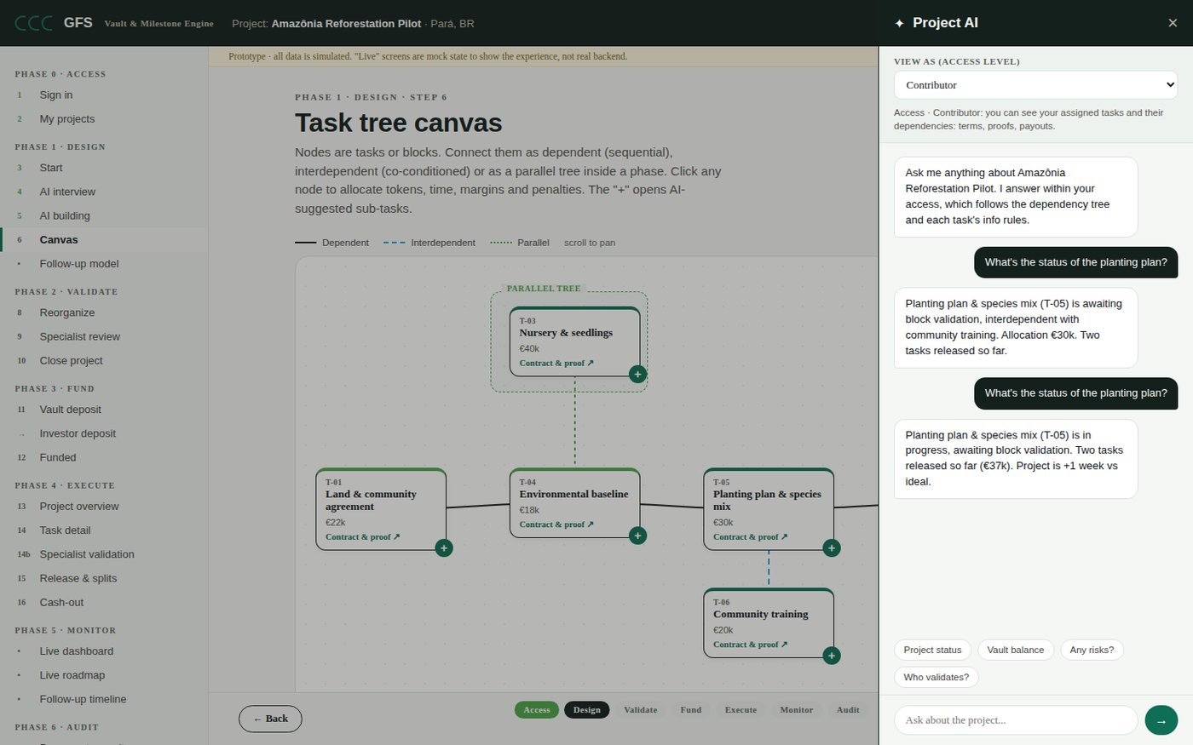This screenshot has width=1193, height=745.
Task: Open Reorganize step in sidebar
Action: point(104,312)
